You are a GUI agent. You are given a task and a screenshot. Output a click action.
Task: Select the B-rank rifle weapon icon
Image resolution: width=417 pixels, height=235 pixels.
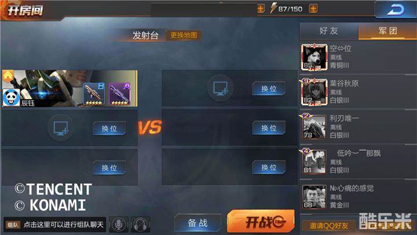coord(94,94)
